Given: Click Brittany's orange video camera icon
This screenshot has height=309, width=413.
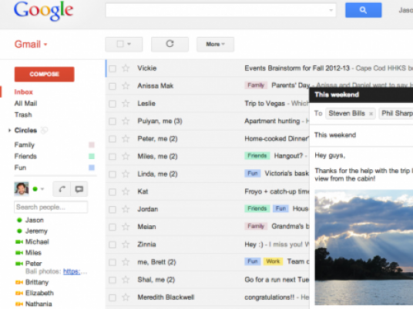Looking at the screenshot, I should click(x=19, y=282).
